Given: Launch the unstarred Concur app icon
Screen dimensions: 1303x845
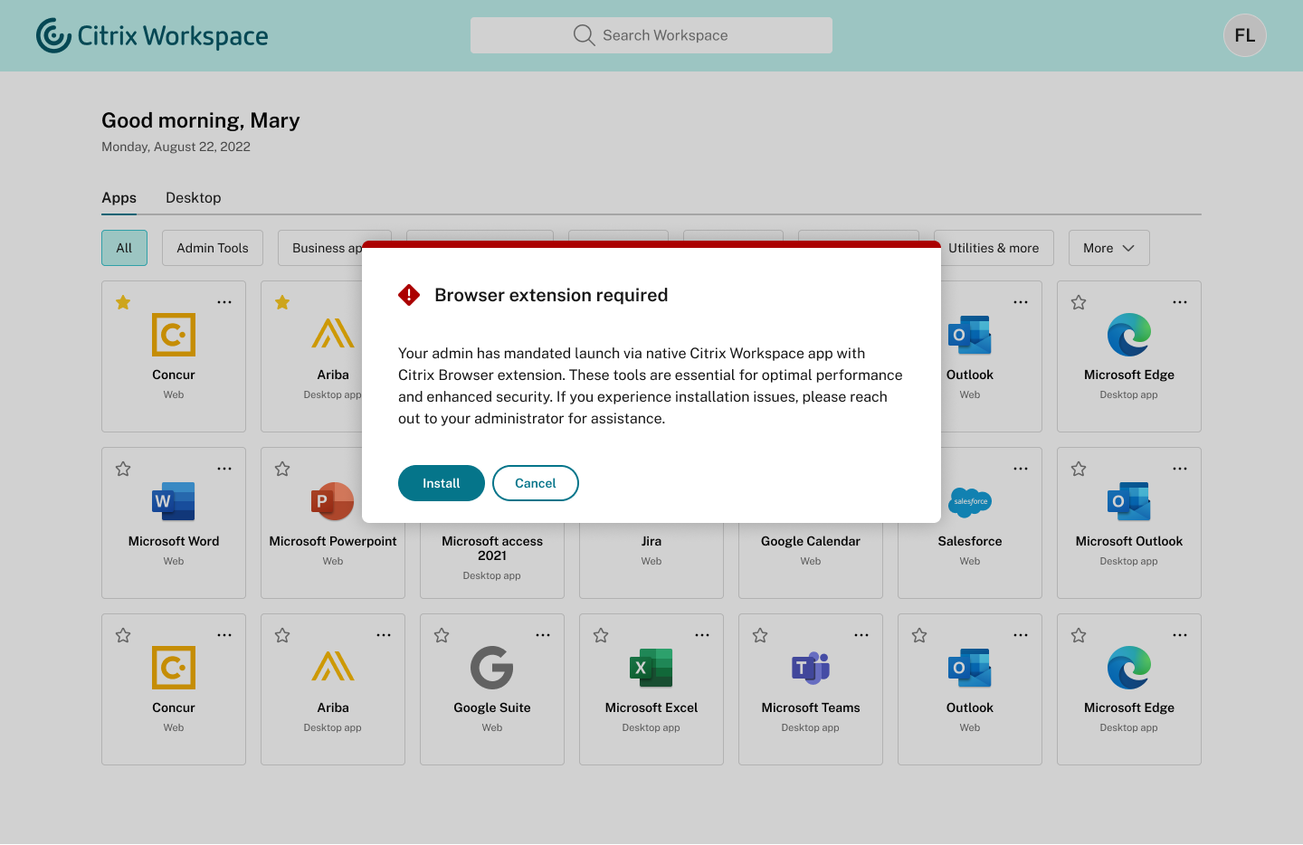Looking at the screenshot, I should [x=174, y=668].
